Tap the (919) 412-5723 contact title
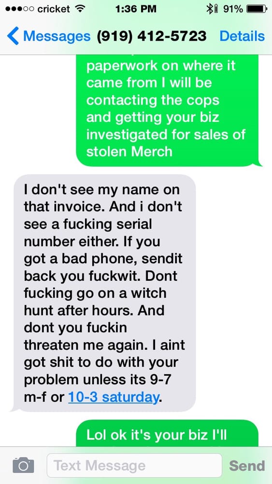 coord(152,36)
